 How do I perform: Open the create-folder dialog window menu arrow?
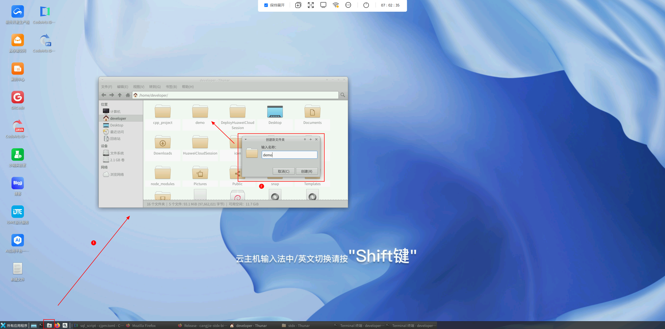pos(246,139)
